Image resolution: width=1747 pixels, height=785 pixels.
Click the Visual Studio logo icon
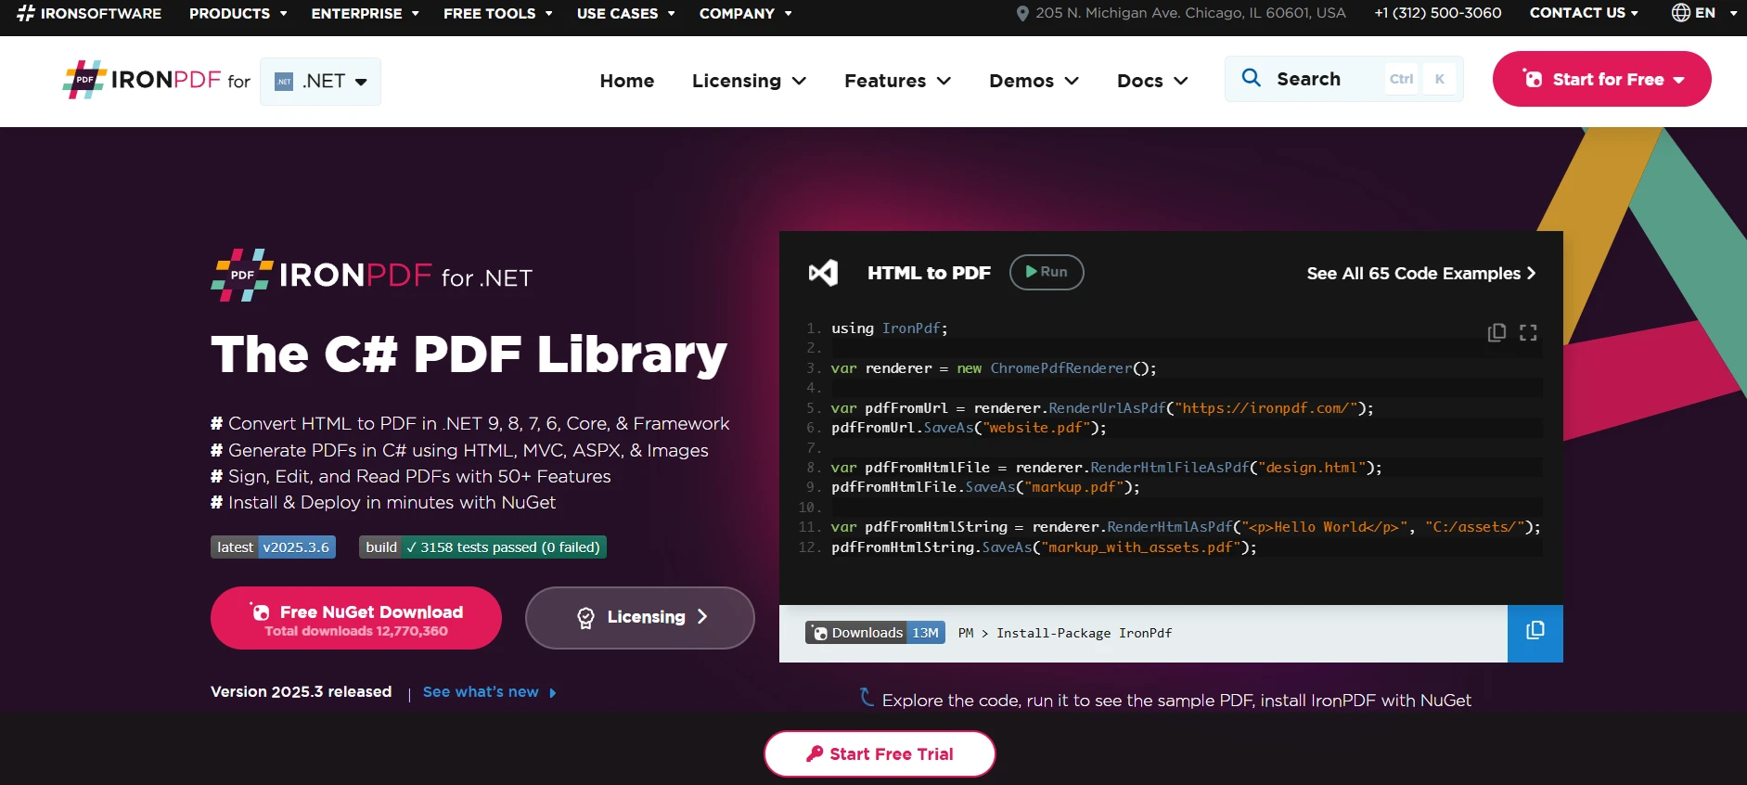(x=823, y=273)
